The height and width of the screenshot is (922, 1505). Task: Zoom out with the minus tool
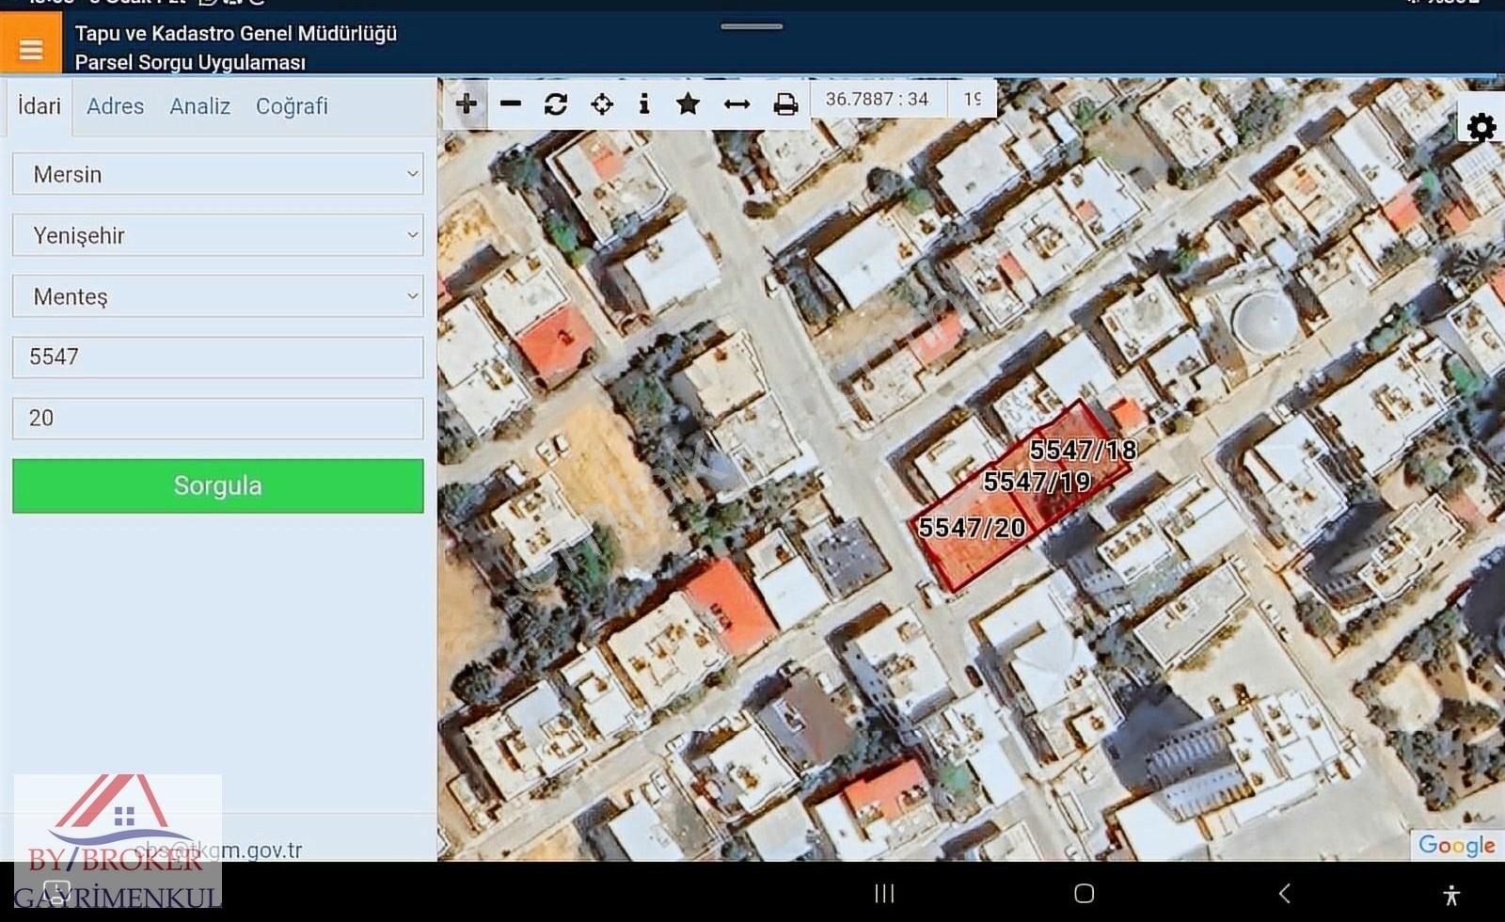pos(511,103)
